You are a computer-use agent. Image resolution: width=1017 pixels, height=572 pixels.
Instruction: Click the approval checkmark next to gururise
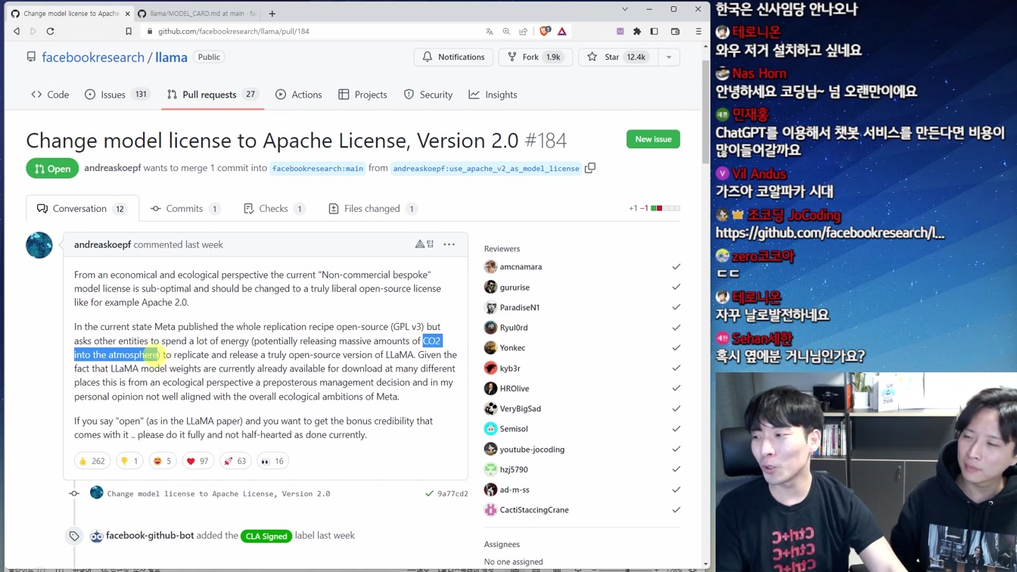coord(676,288)
